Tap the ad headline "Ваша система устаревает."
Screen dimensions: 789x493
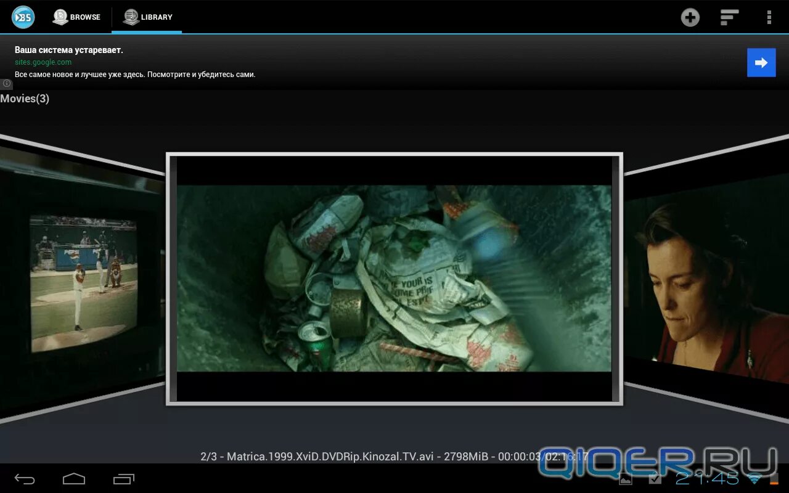tap(69, 50)
